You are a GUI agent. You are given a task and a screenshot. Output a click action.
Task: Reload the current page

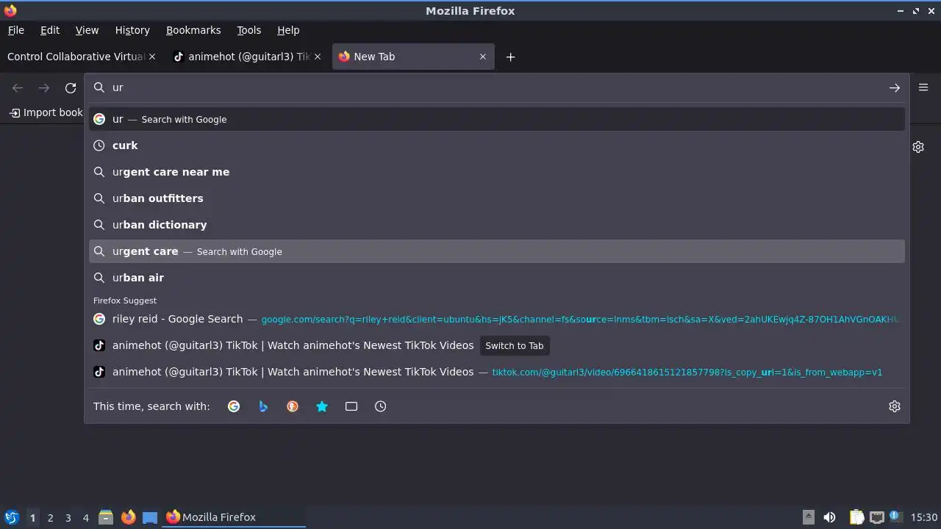pos(71,88)
